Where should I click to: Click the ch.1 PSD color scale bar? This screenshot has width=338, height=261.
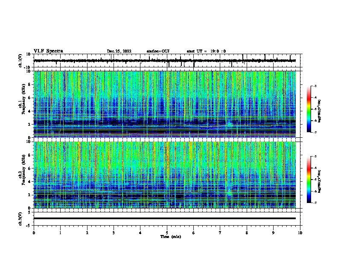coord(309,109)
